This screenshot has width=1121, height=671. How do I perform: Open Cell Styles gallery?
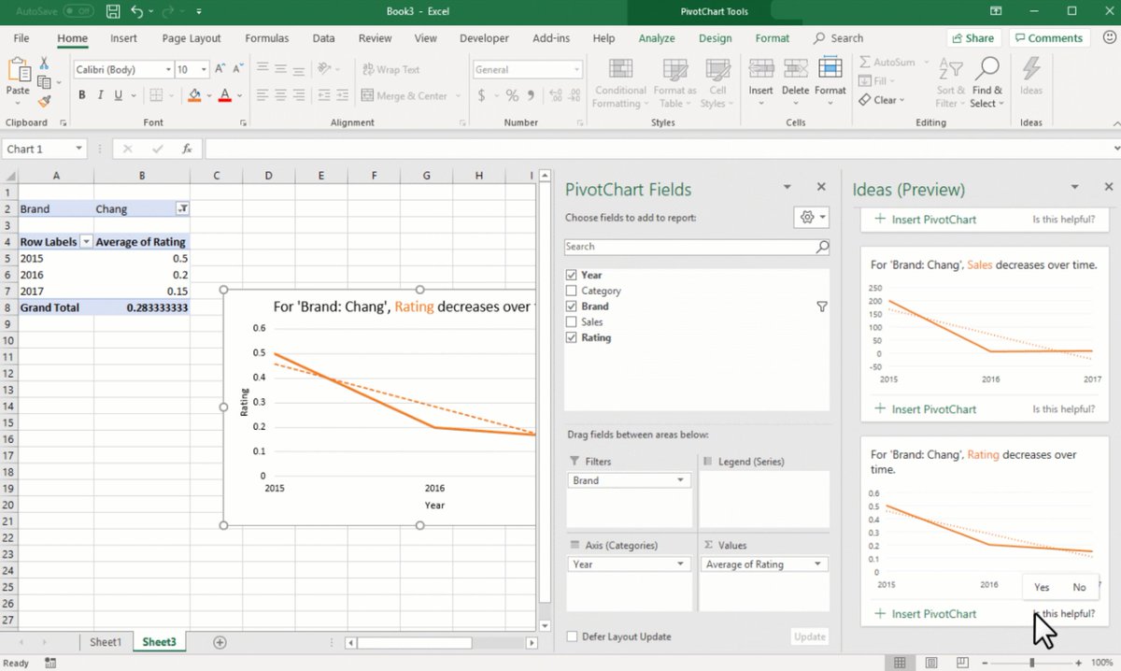(717, 83)
